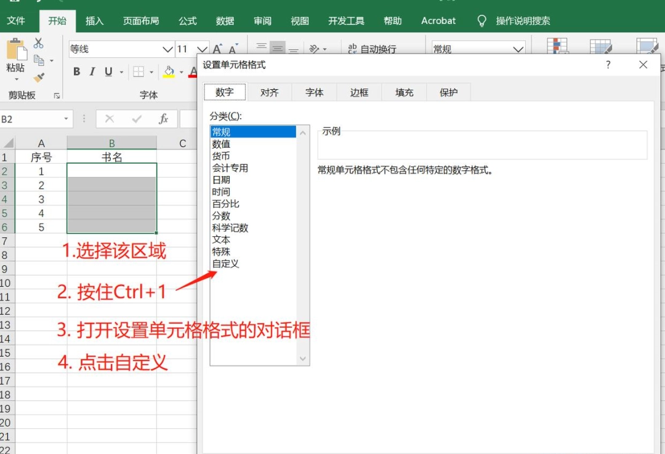Open the underline style dropdown arrow
This screenshot has height=454, width=665.
click(121, 72)
